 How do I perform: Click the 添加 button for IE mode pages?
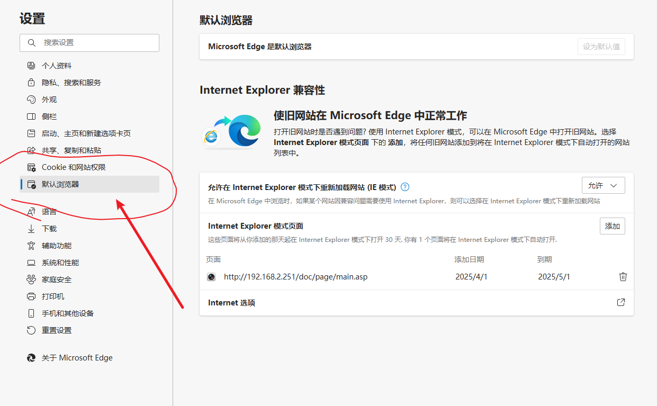pyautogui.click(x=612, y=226)
